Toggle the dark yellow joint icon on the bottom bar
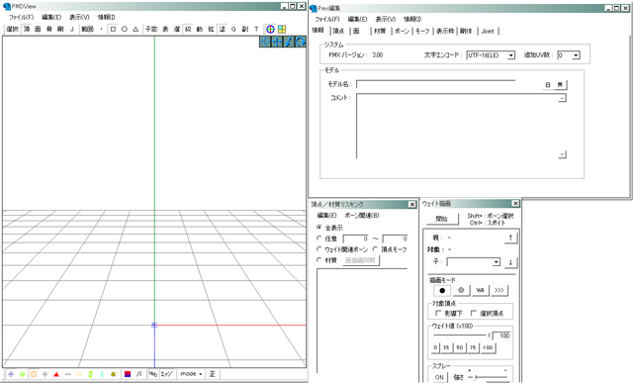 (x=113, y=374)
